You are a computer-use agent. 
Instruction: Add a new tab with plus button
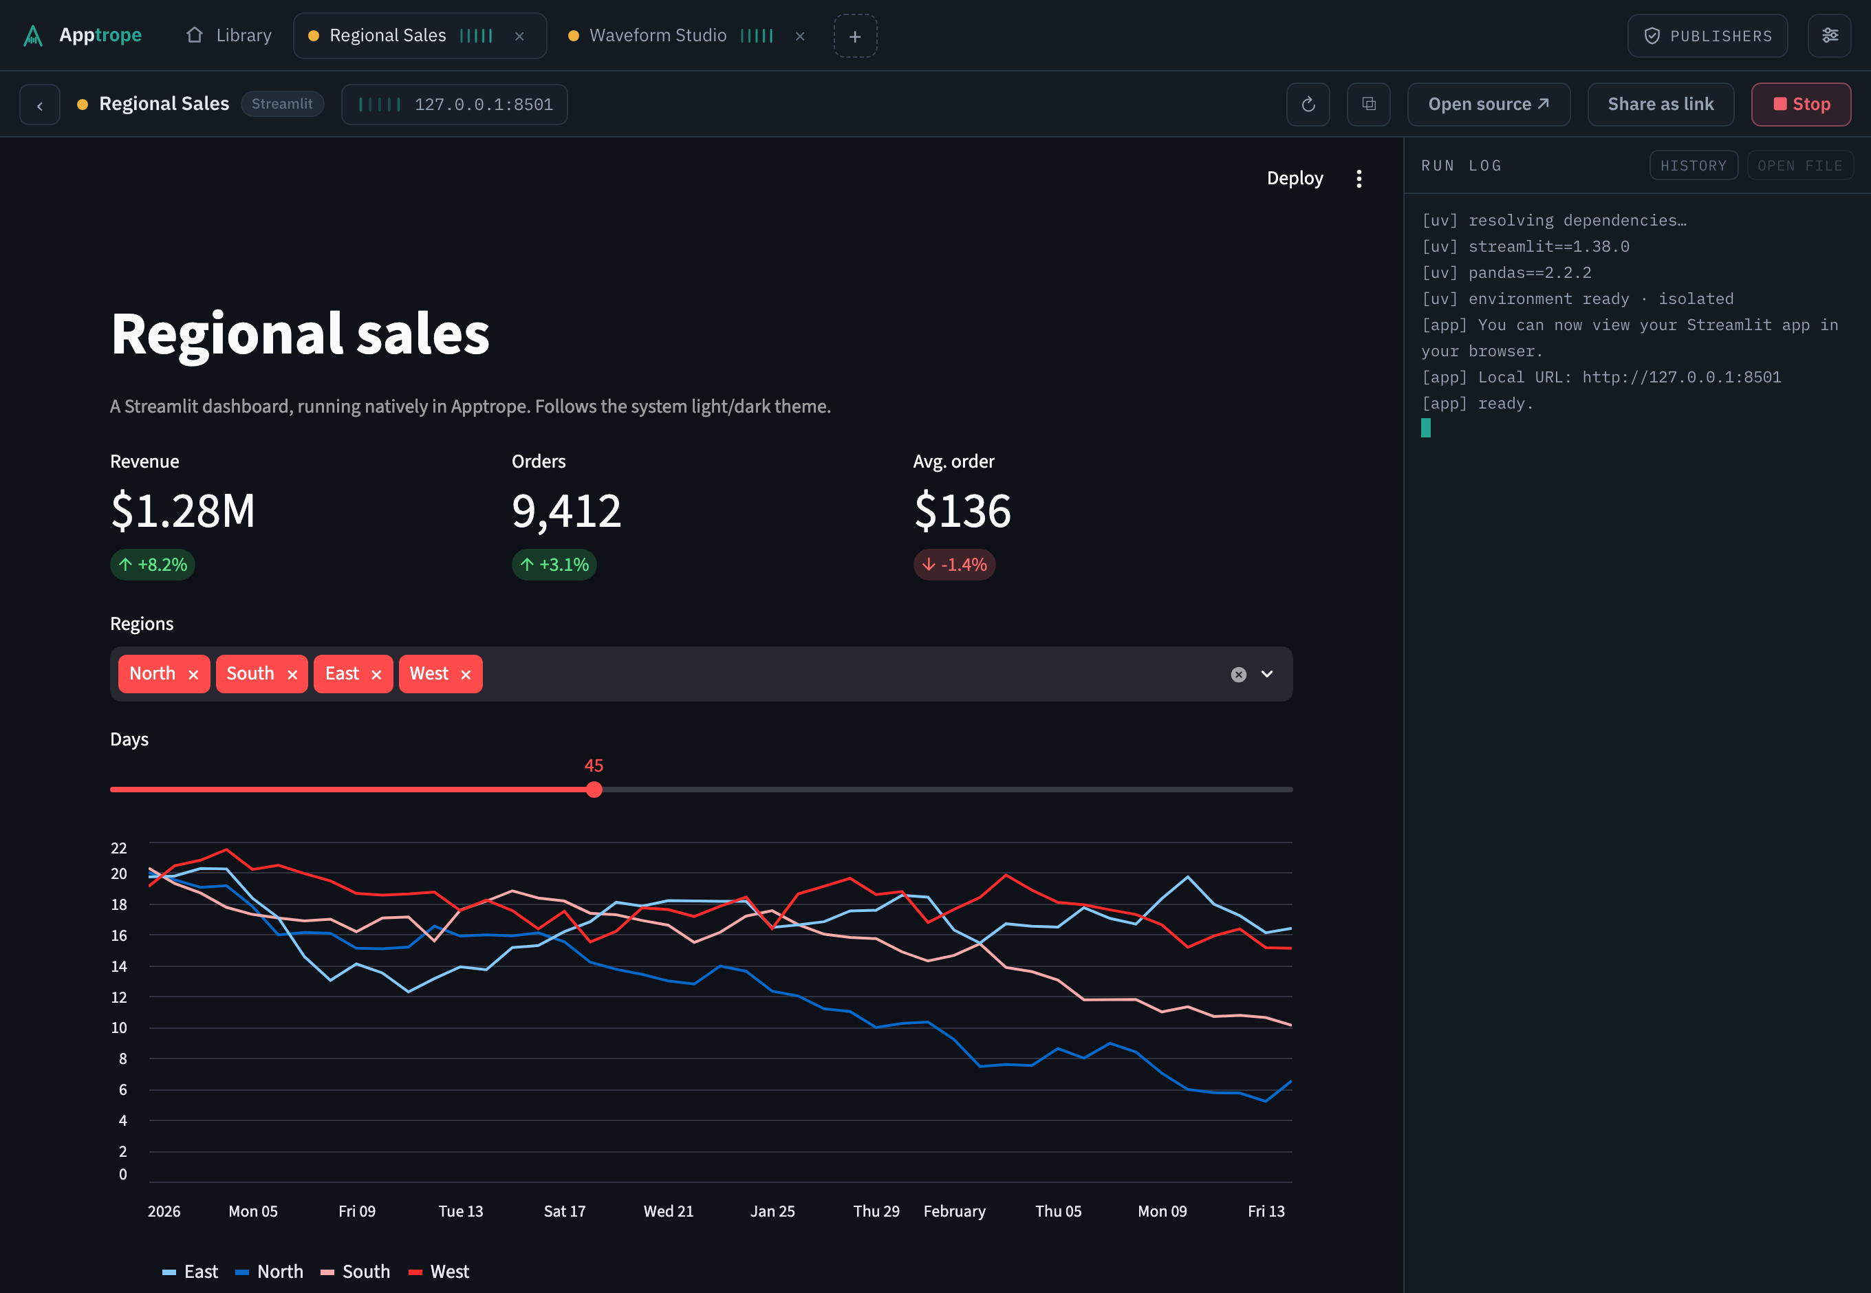coord(855,36)
